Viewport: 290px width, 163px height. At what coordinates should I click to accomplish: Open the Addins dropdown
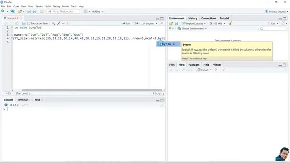click(97, 11)
